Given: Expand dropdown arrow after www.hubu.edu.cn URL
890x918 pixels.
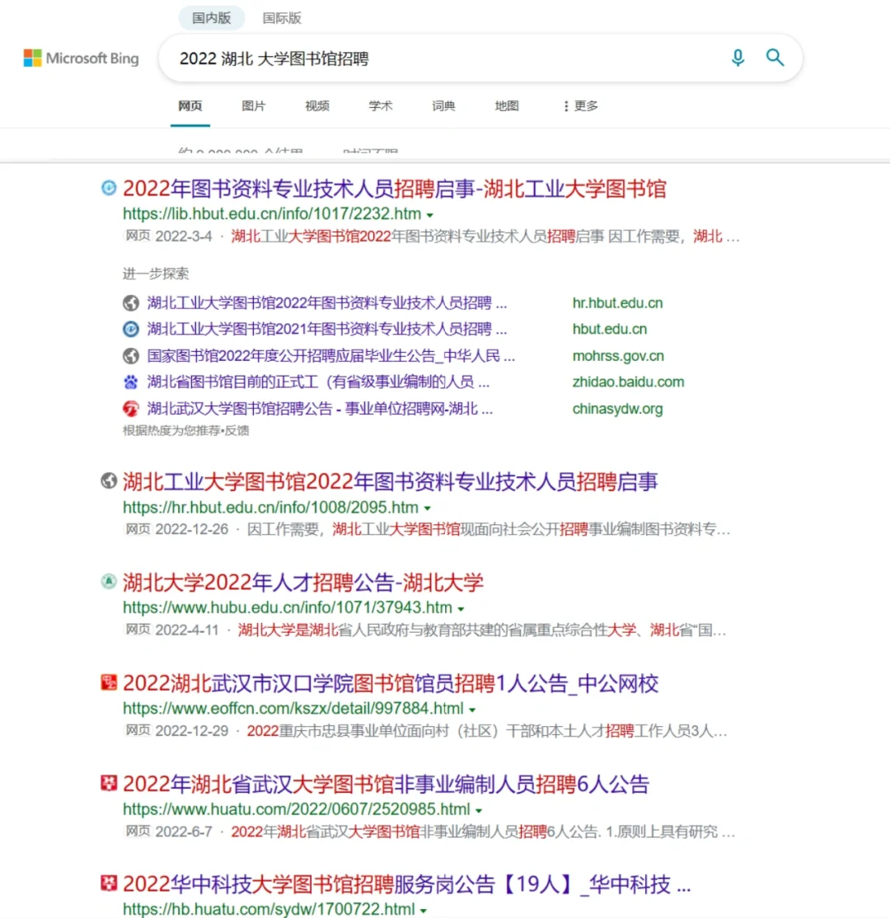Looking at the screenshot, I should (x=461, y=610).
